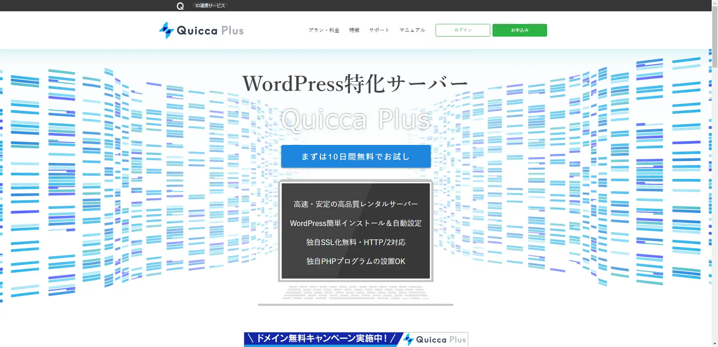Viewport: 718px width, 347px height.
Task: Click the Quicca Plus header logo
Action: pos(201,30)
